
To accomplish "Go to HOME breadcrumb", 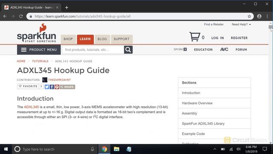I will tap(21, 61).
